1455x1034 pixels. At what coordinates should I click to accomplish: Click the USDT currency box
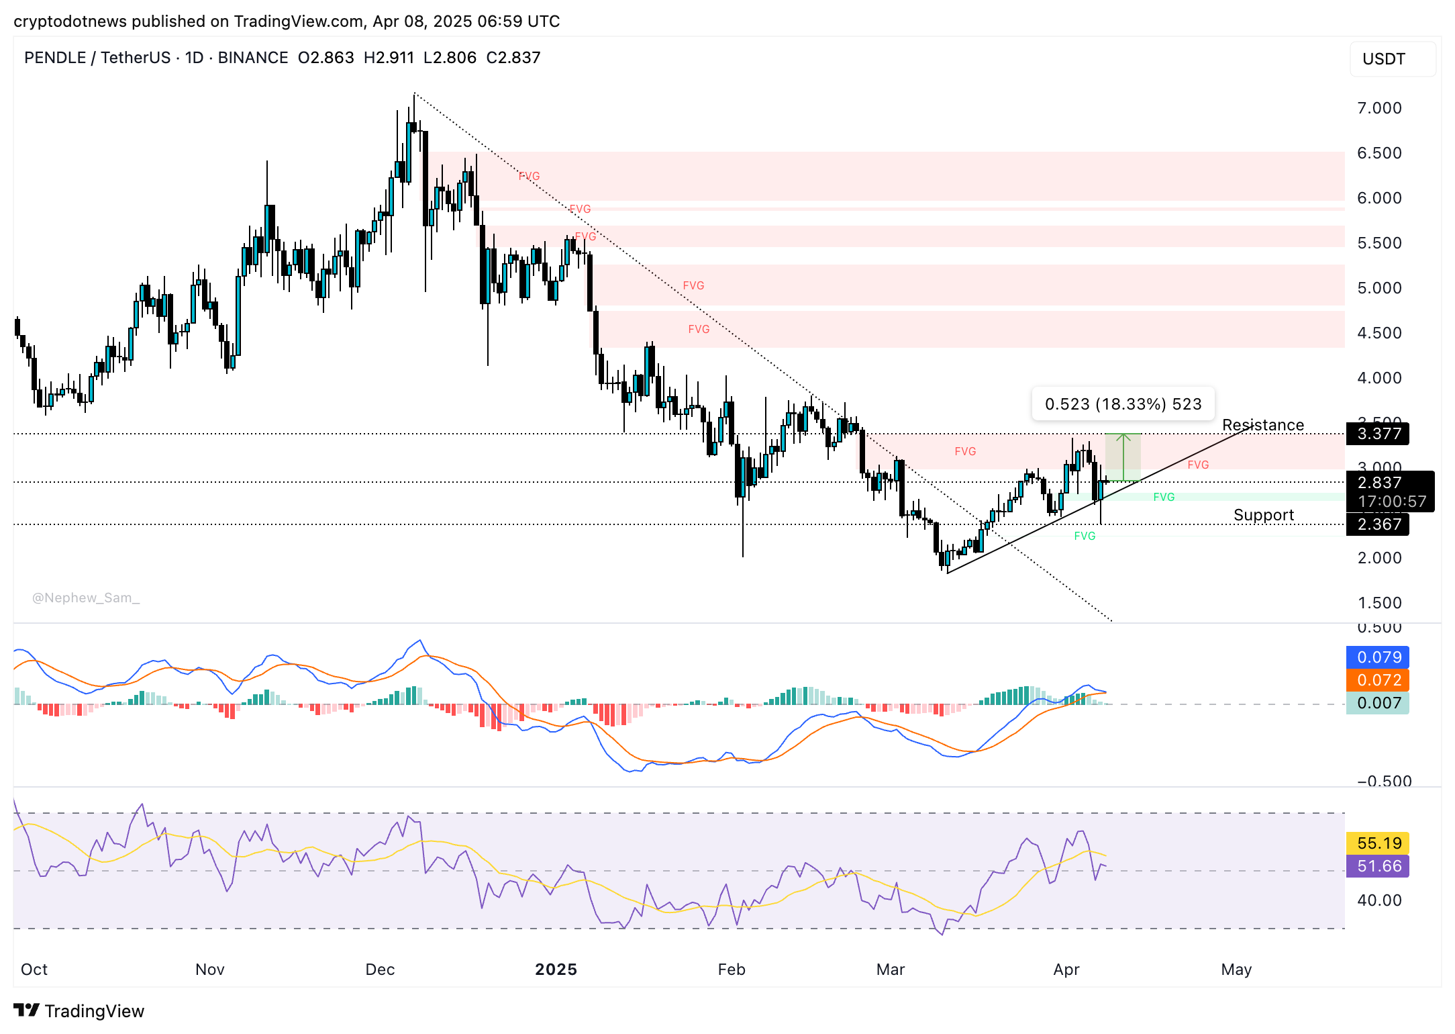(1392, 59)
